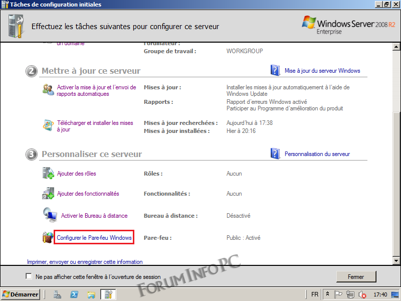Image resolution: width=401 pixels, height=301 pixels.
Task: Show hidden tray icons arrow
Action: (x=327, y=294)
